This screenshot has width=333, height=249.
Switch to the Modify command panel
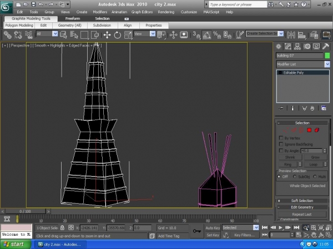pyautogui.click(x=288, y=46)
